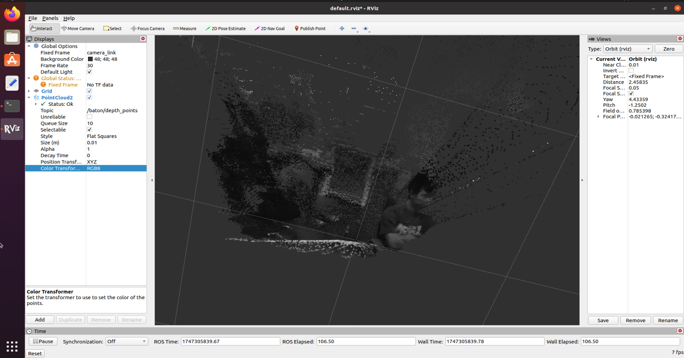
Task: Collapse the PointCloud2 tree node
Action: pyautogui.click(x=29, y=97)
